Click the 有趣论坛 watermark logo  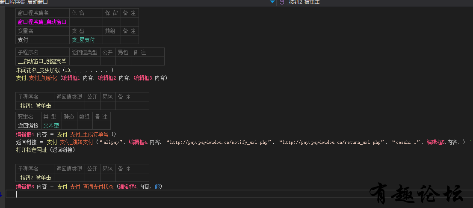point(417,194)
